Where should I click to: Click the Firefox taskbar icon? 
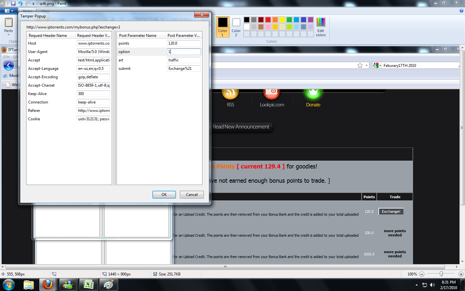coord(47,285)
